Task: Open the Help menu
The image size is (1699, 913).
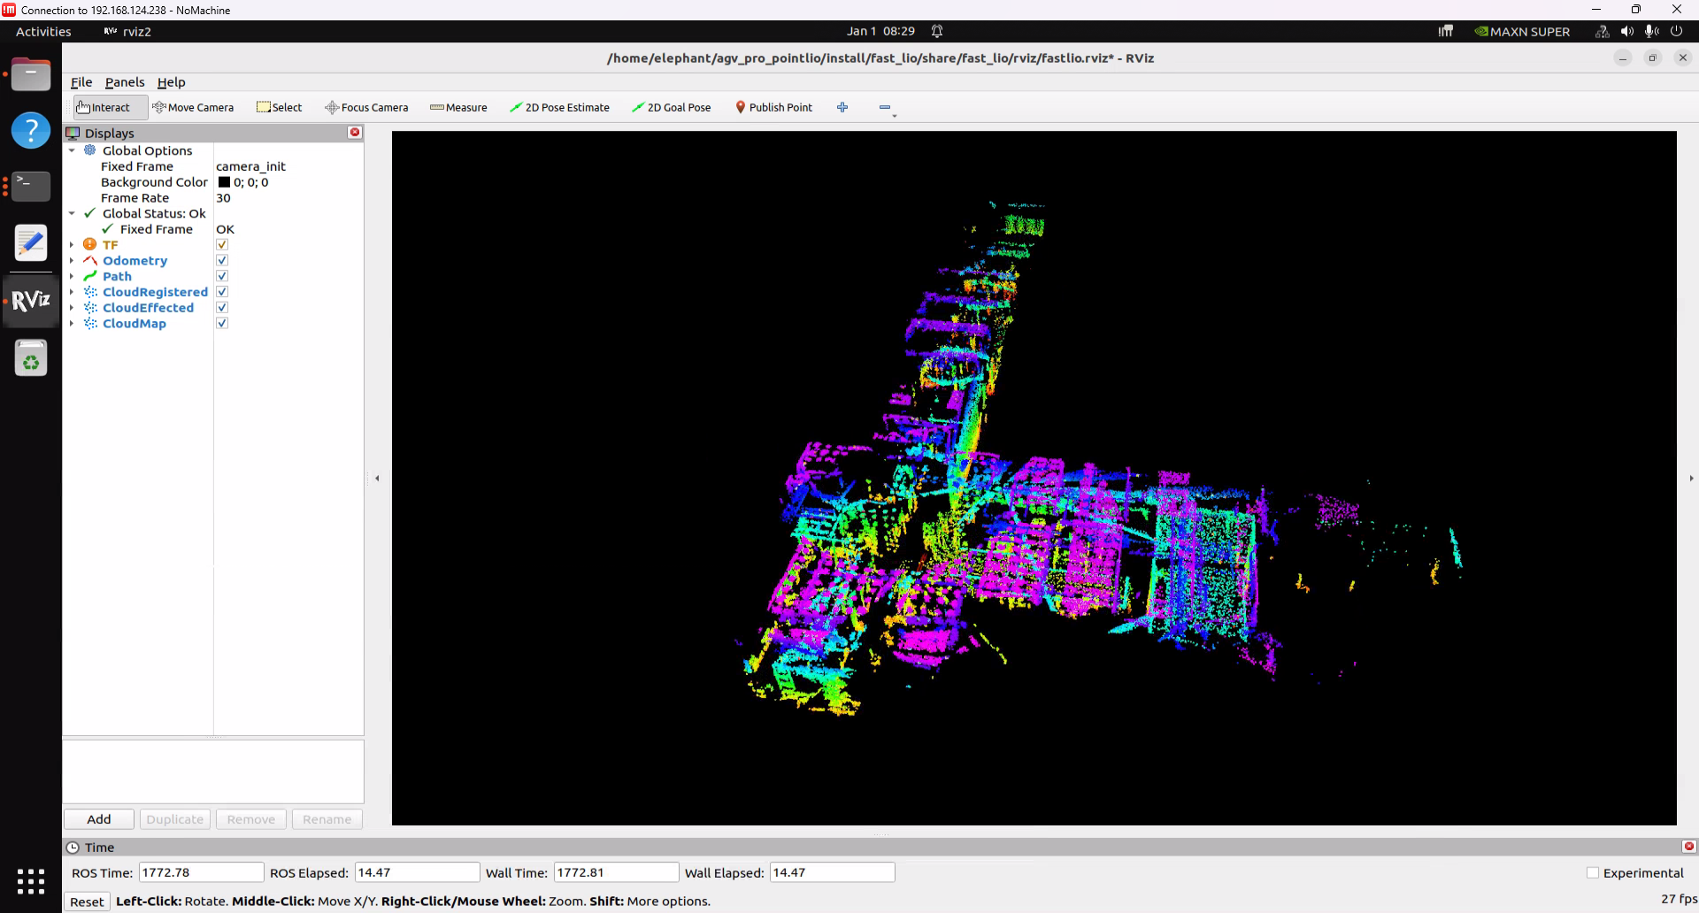Action: 172,82
